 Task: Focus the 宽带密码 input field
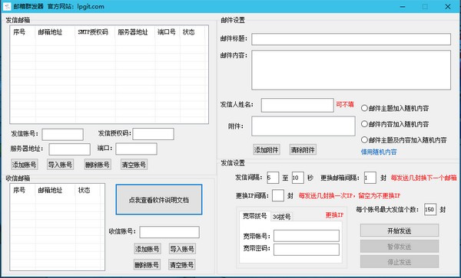[307, 250]
